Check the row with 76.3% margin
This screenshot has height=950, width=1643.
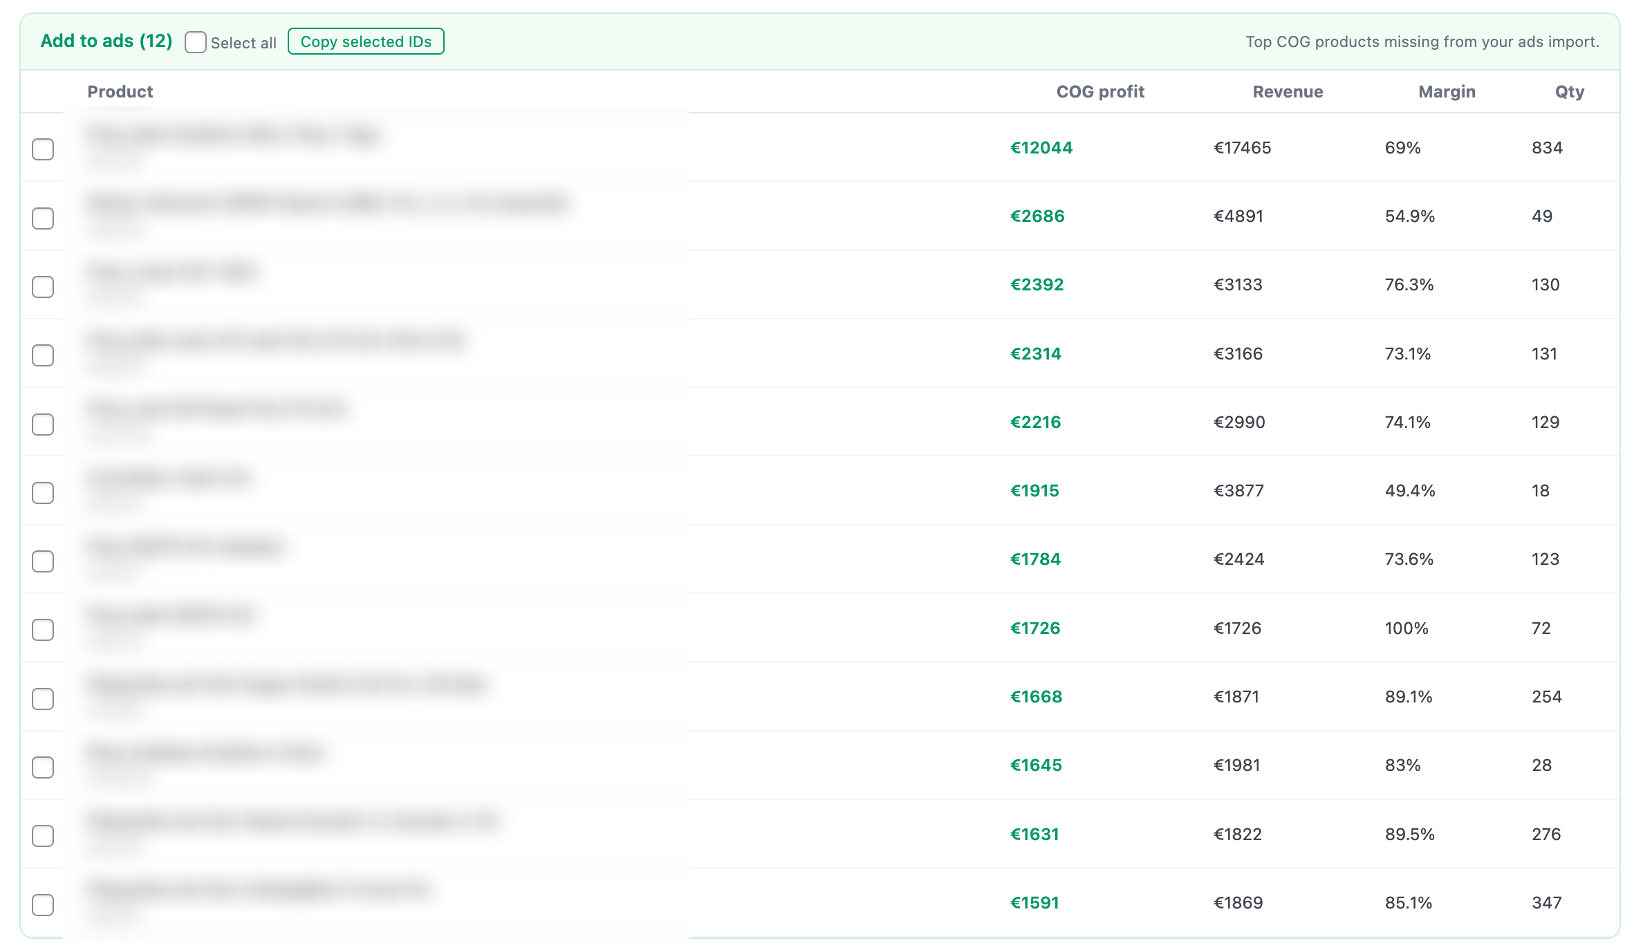click(x=42, y=286)
